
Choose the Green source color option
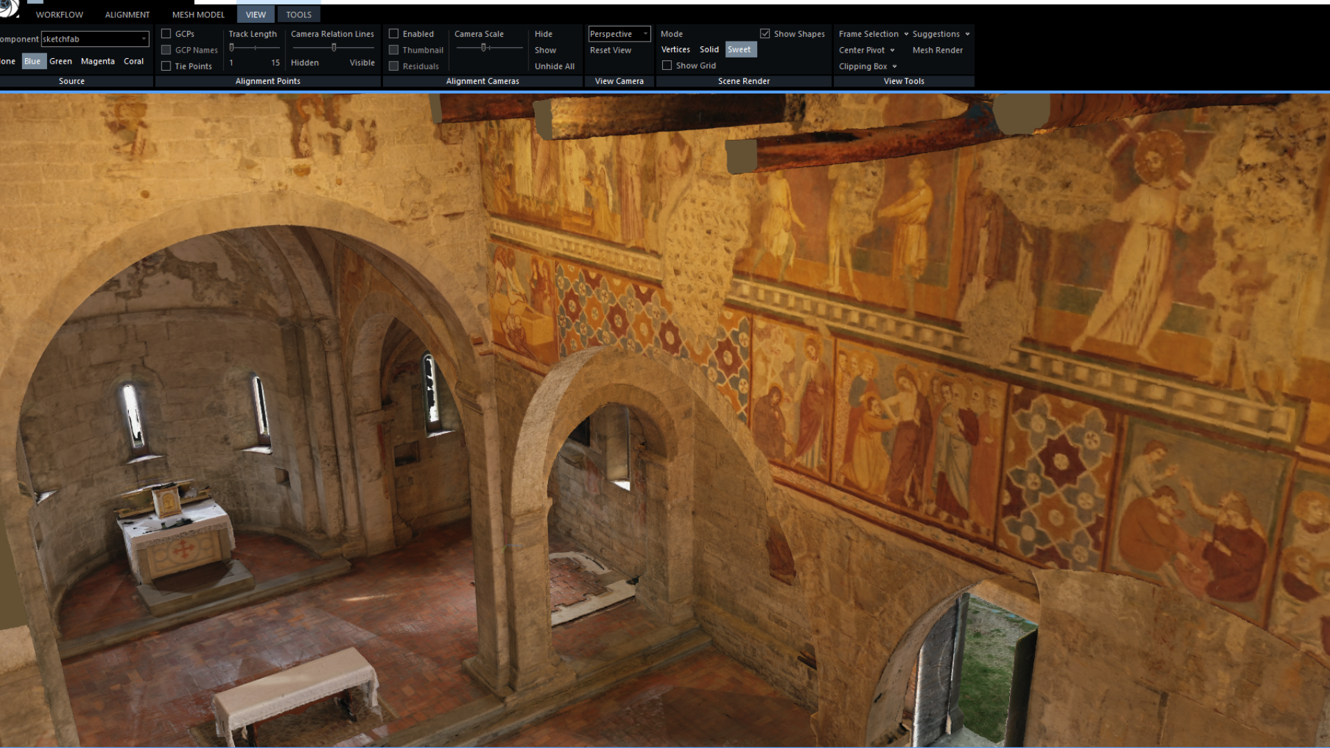(60, 62)
